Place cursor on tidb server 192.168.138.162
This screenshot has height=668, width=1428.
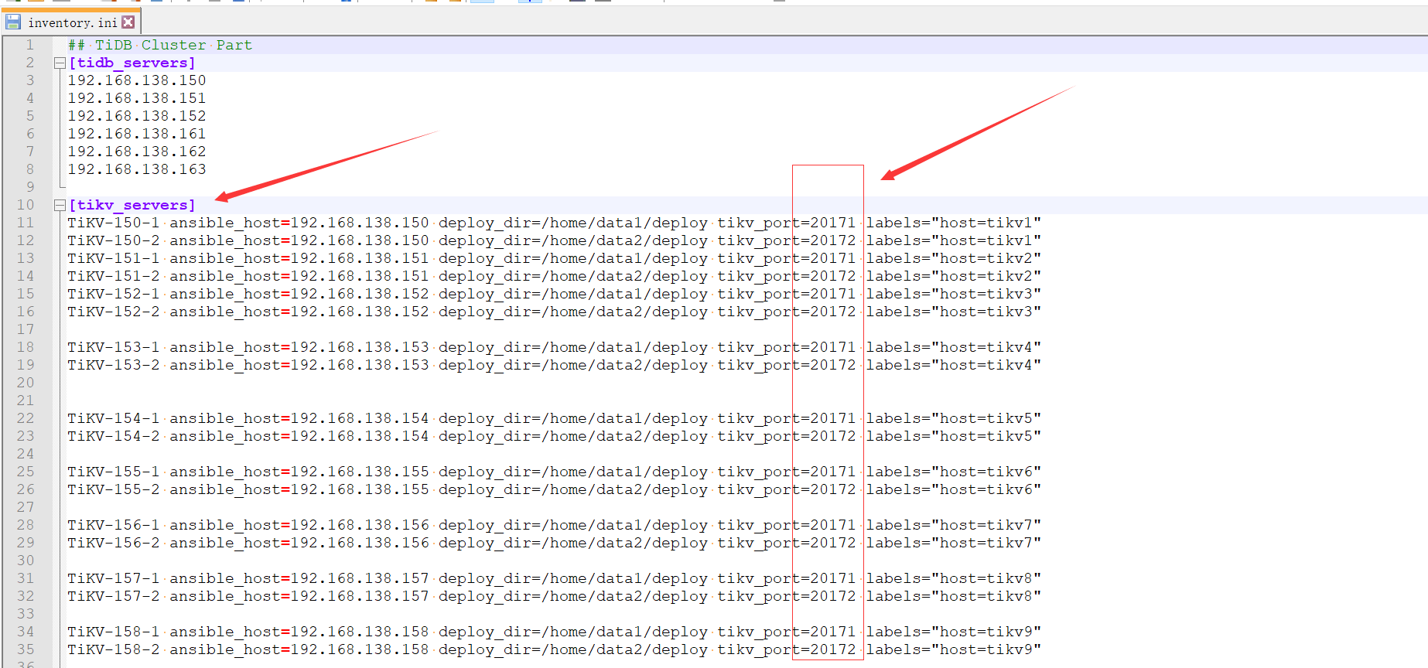click(137, 152)
